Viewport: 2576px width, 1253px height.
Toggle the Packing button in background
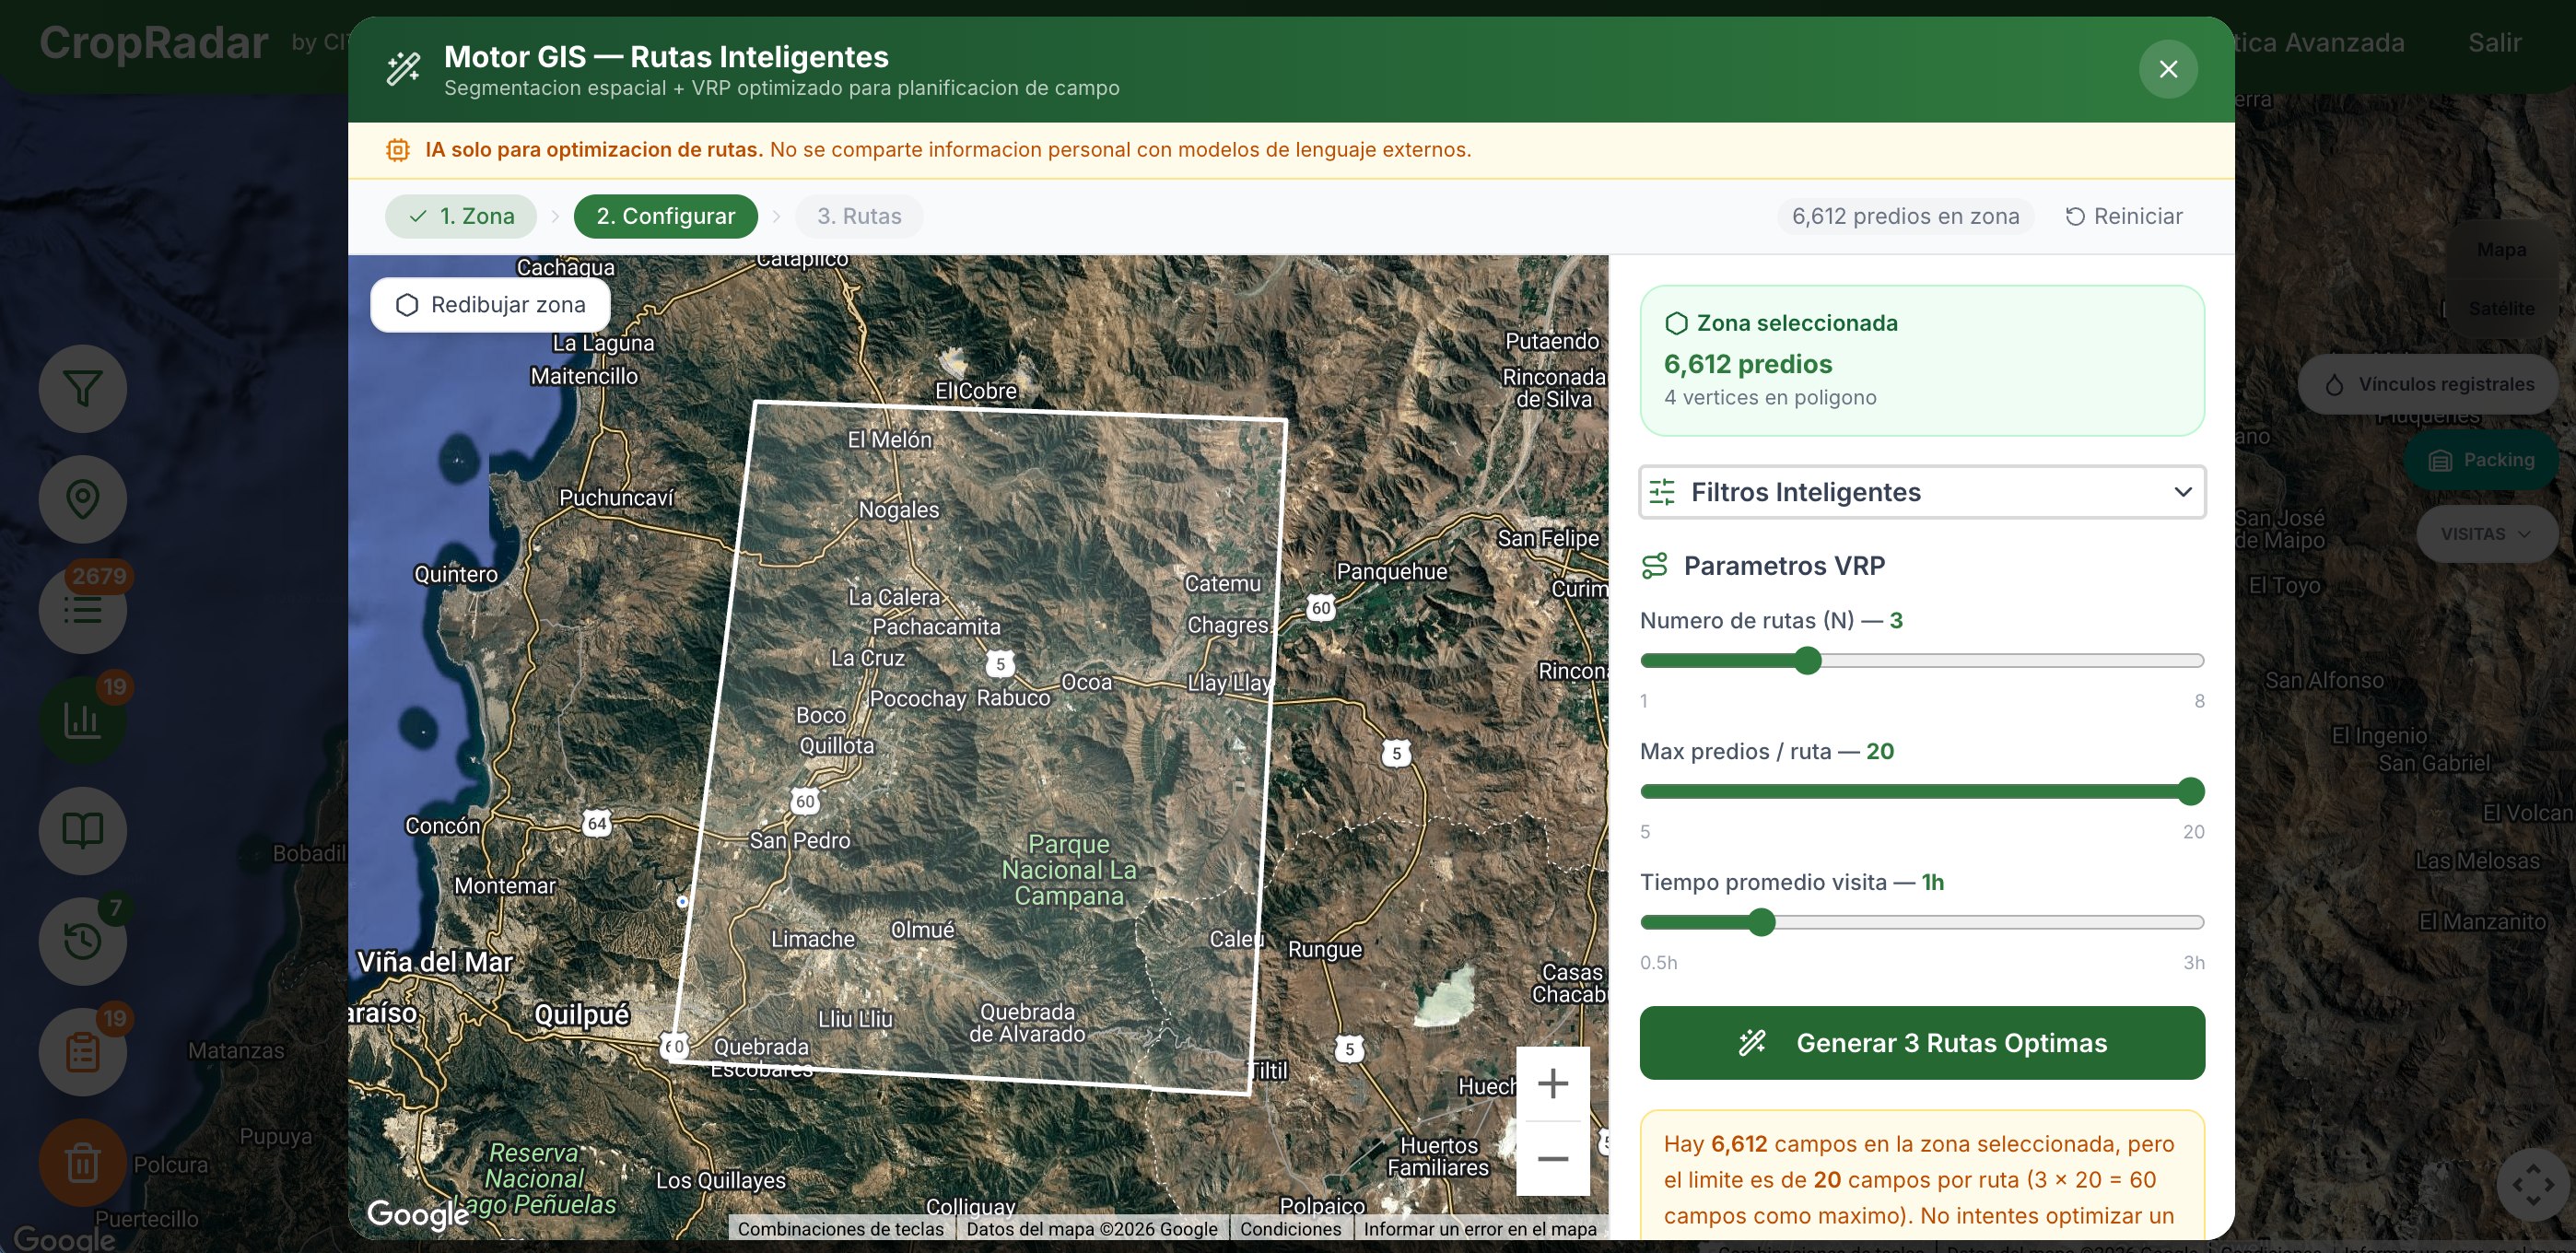(2482, 460)
